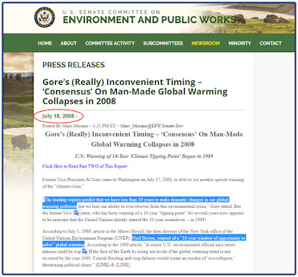This screenshot has width=298, height=277.
Task: Click the centered serif 'Global Warming Collapses in 2008' line
Action: click(x=142, y=144)
